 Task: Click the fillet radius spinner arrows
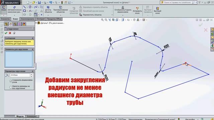tap(31, 75)
